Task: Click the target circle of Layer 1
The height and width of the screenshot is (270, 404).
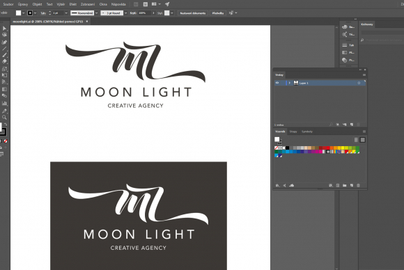Action: click(x=359, y=83)
